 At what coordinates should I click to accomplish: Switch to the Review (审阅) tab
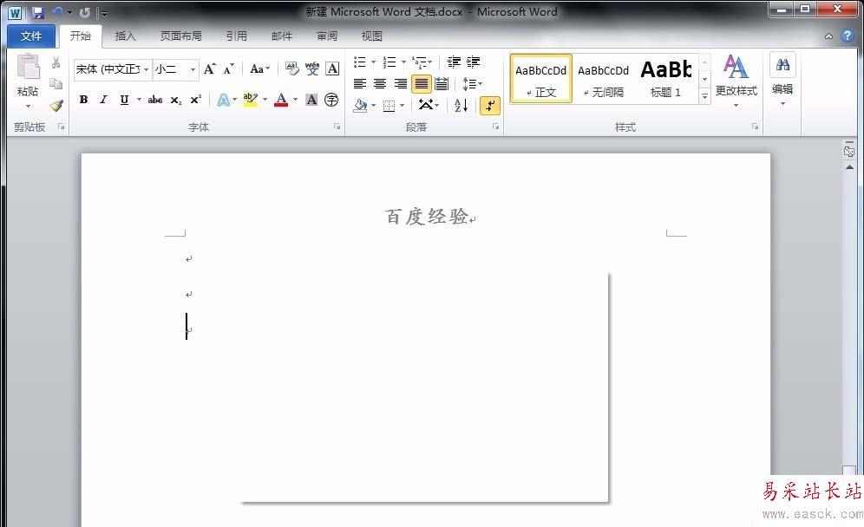[327, 36]
